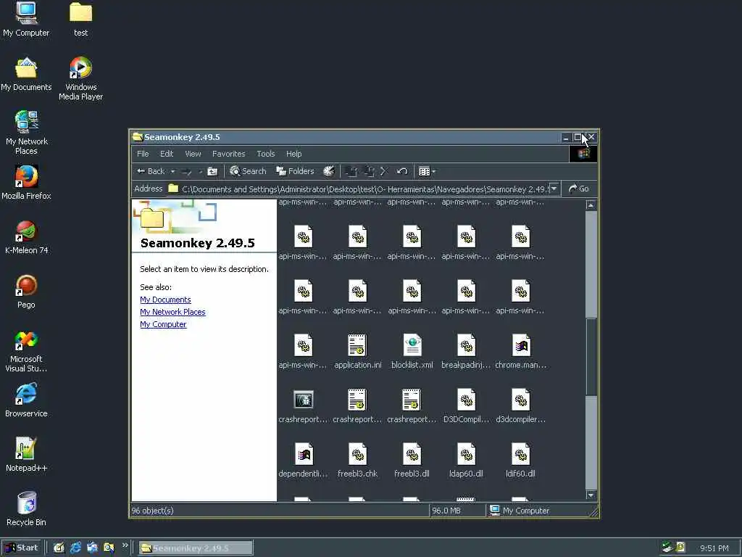Screen dimensions: 742x557
Task: Open the Search pane from the toolbar
Action: click(x=248, y=171)
